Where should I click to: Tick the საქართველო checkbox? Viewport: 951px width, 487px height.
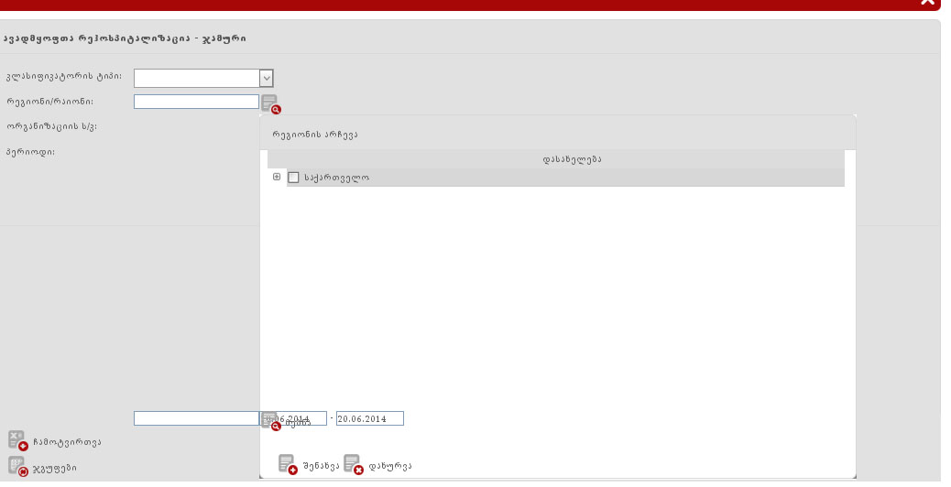click(294, 178)
